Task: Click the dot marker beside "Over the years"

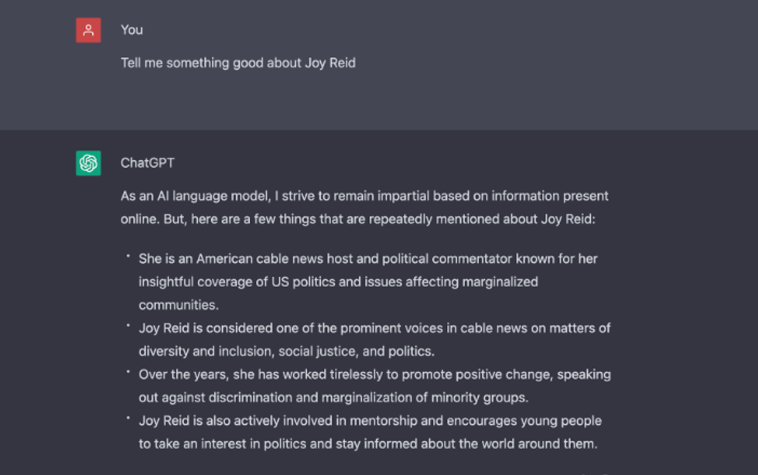Action: pos(128,371)
